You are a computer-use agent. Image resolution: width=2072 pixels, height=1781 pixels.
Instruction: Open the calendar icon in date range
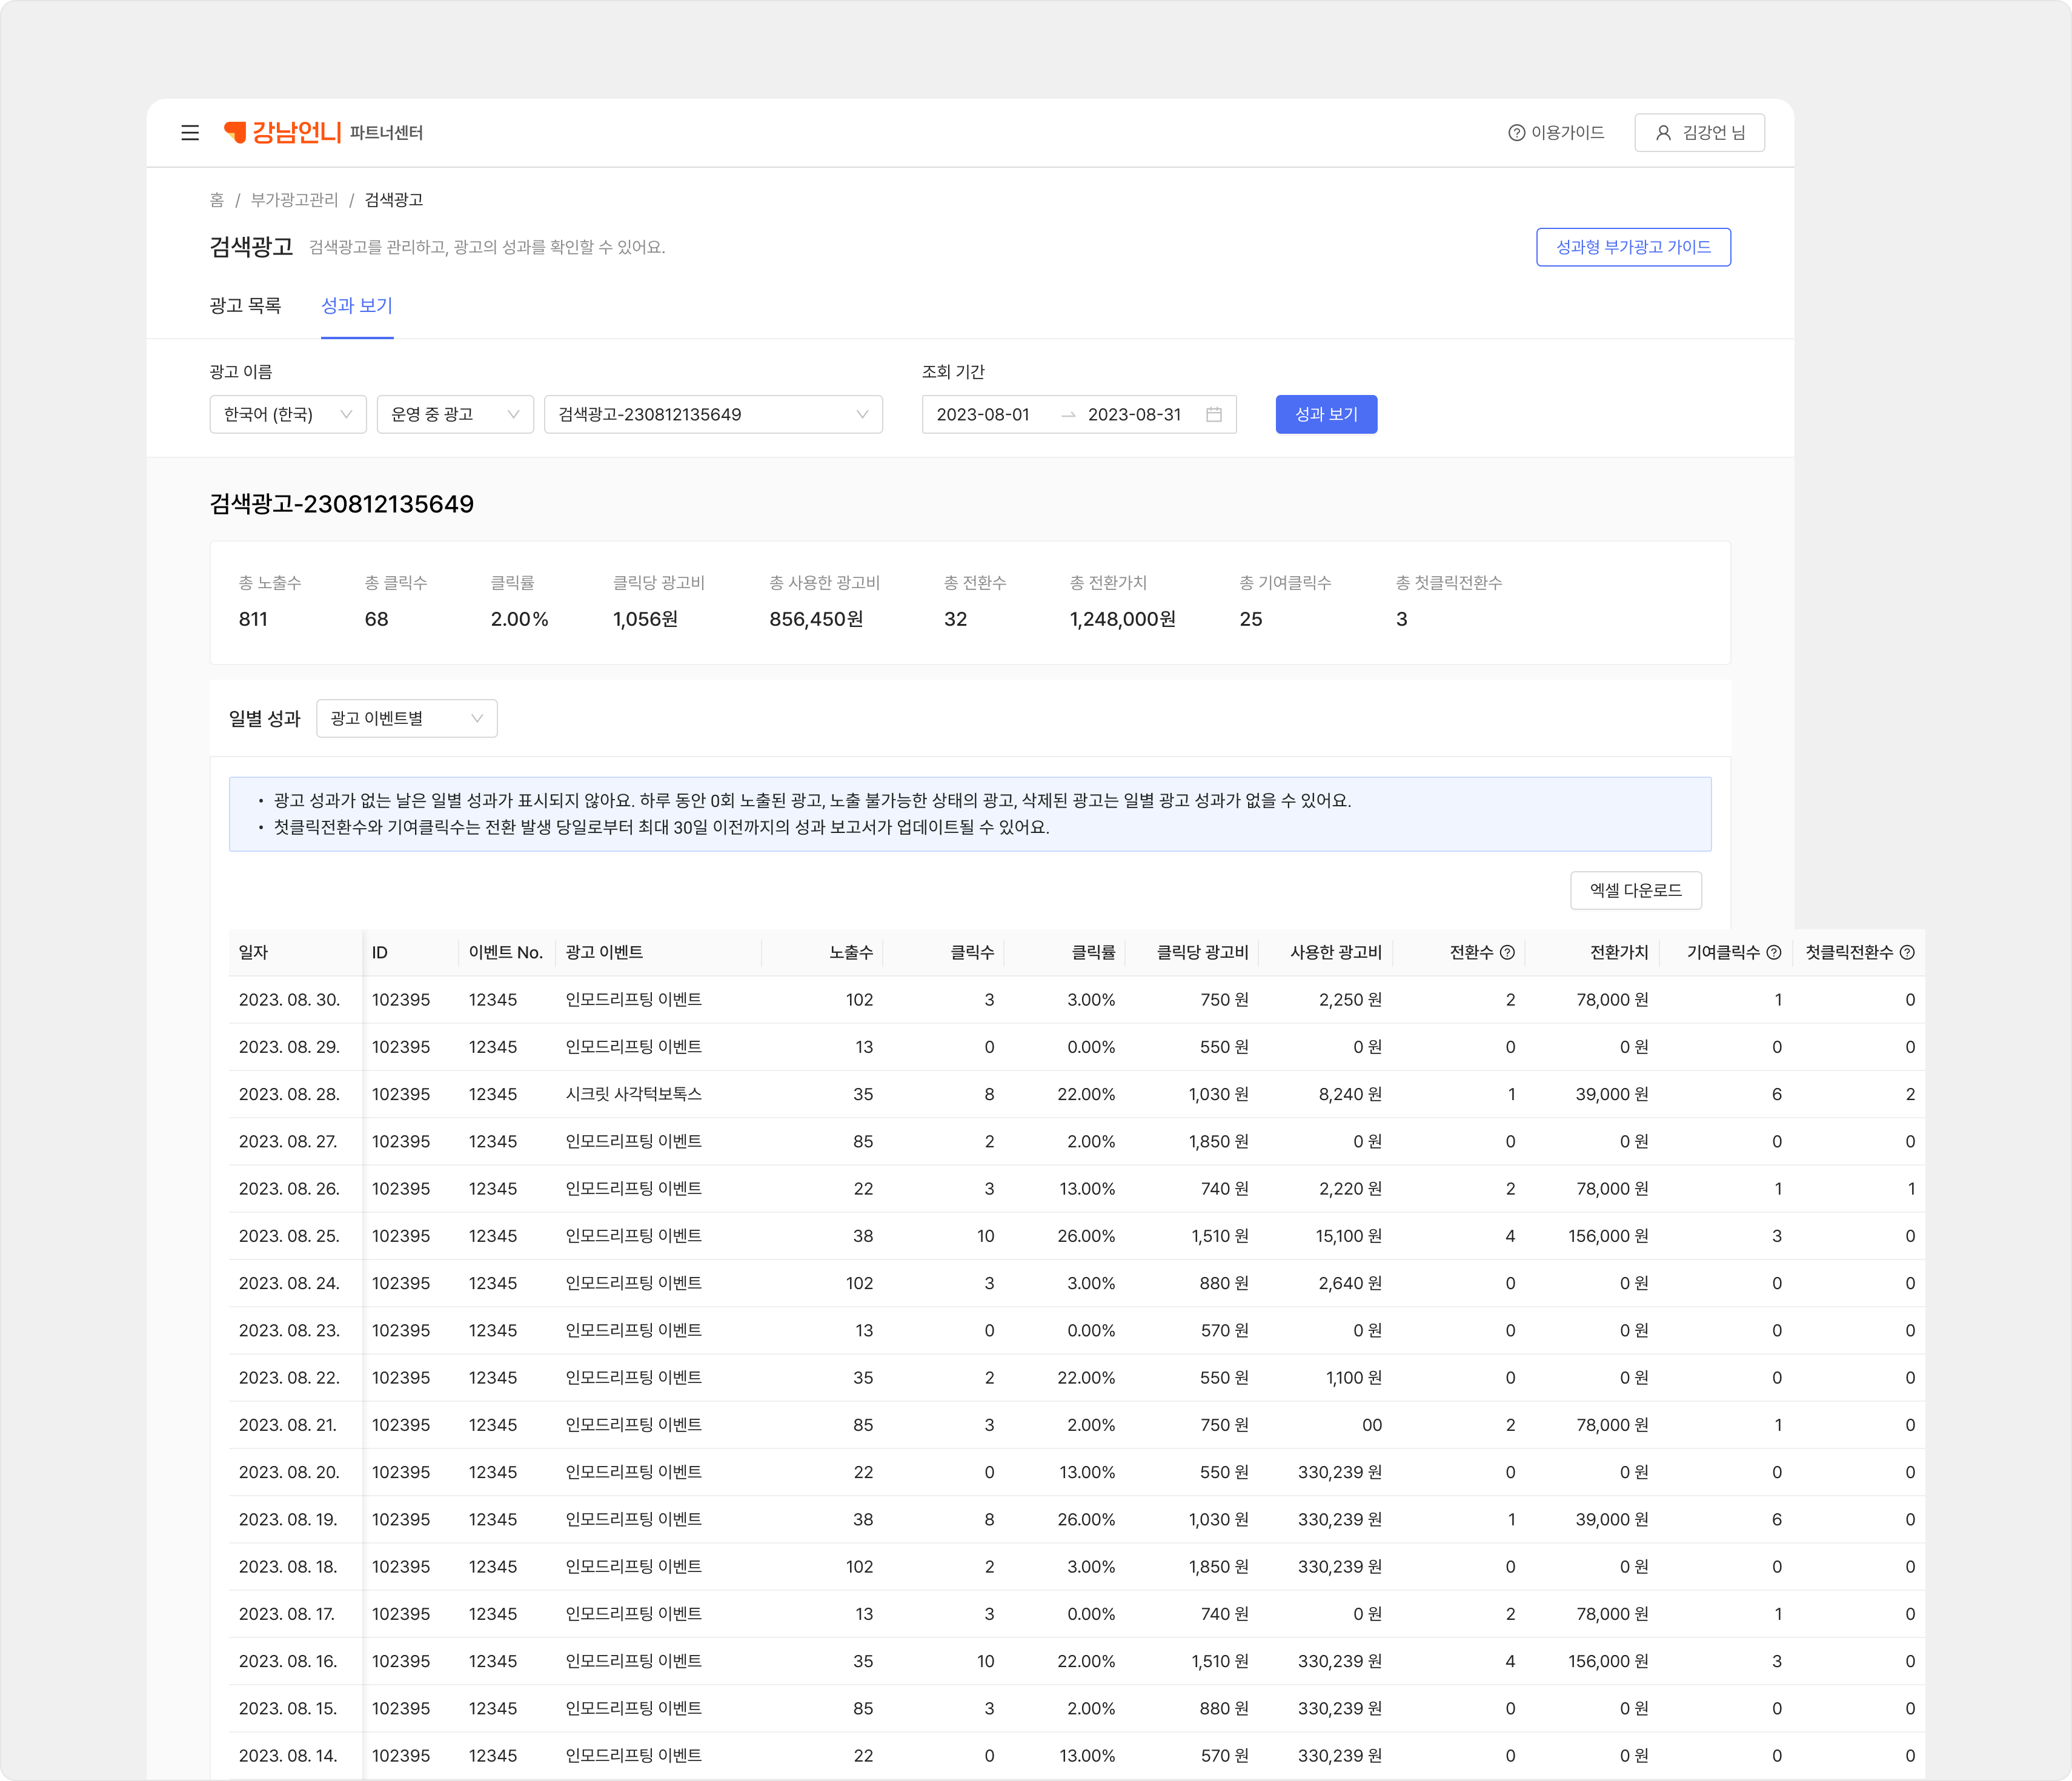(x=1214, y=414)
